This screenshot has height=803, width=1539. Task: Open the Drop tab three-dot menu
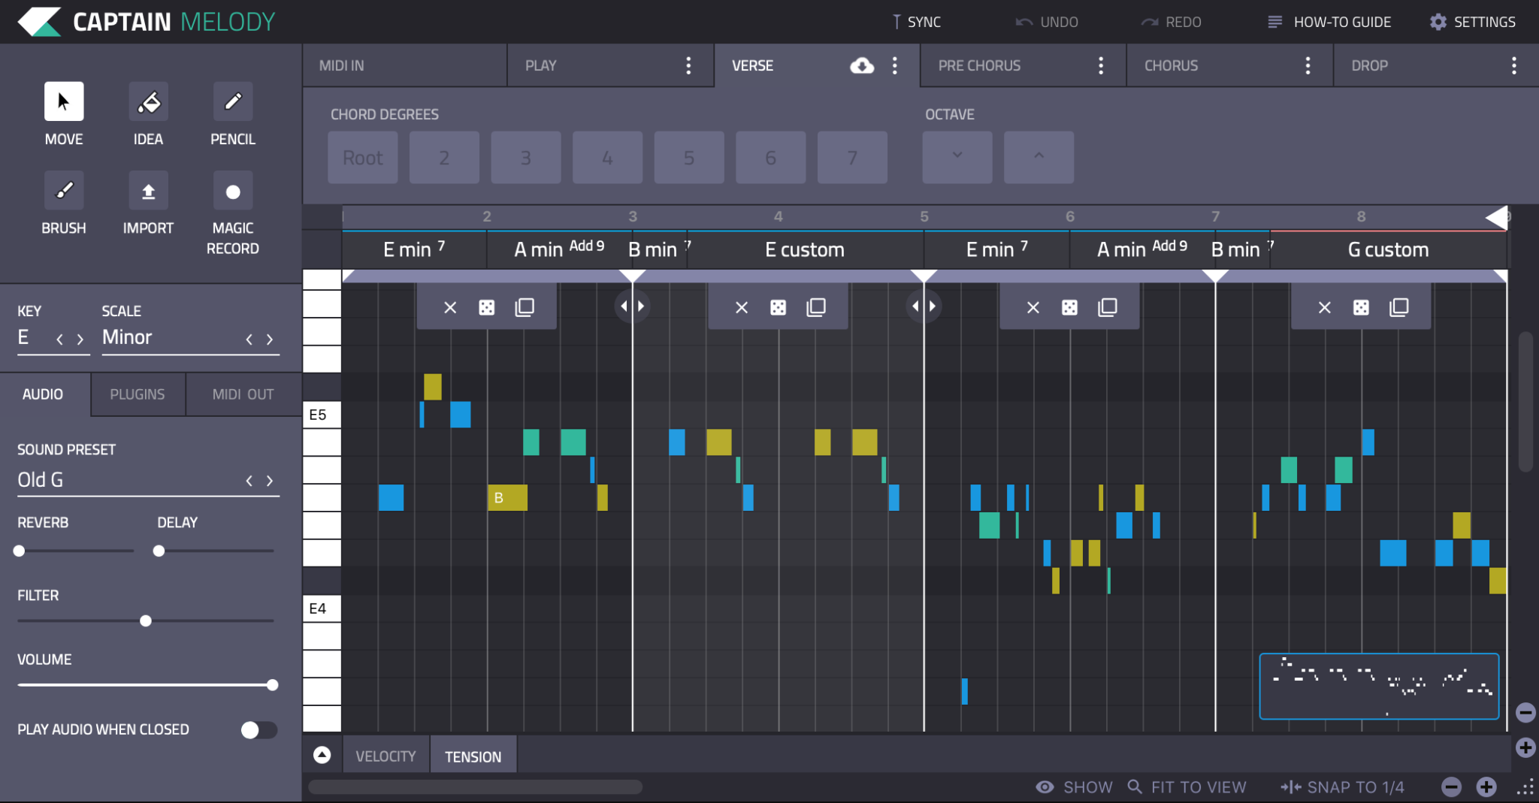(x=1513, y=65)
